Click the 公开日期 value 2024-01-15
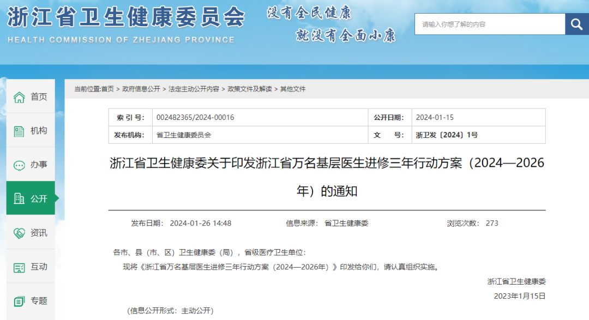Viewport: 589px width, 320px height. tap(435, 118)
